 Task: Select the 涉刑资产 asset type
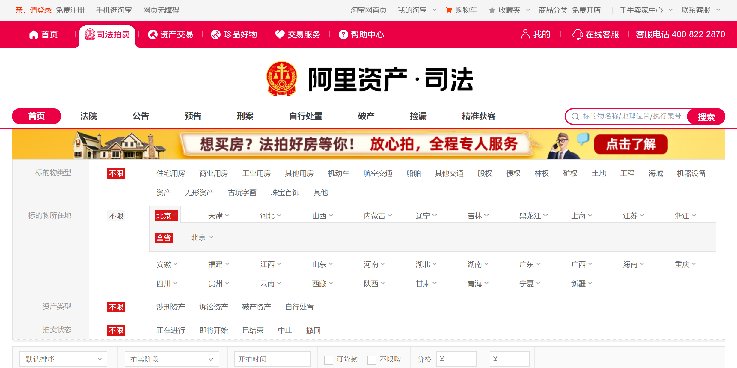click(171, 307)
